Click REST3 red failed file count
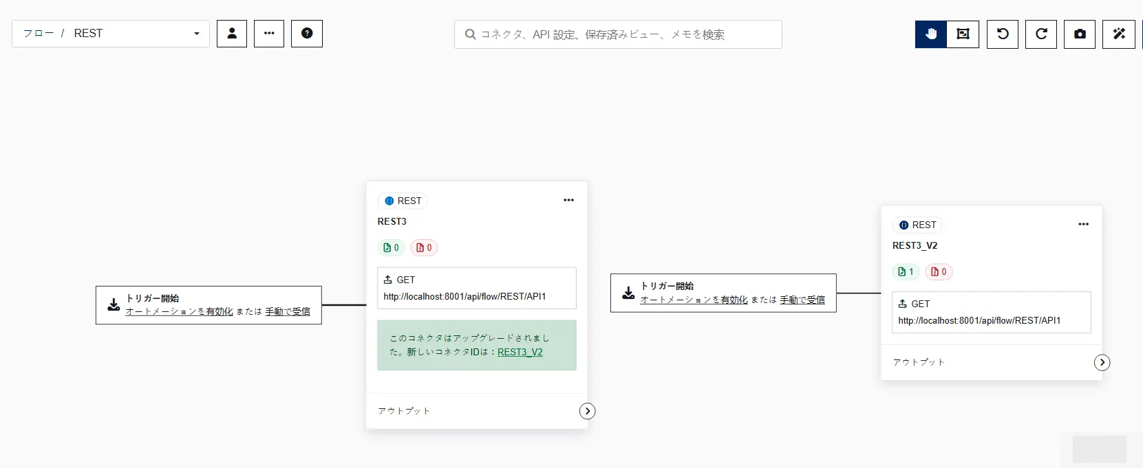This screenshot has width=1143, height=468. point(424,247)
